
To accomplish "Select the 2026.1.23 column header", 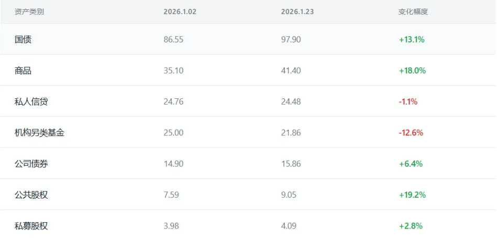I will coord(297,12).
